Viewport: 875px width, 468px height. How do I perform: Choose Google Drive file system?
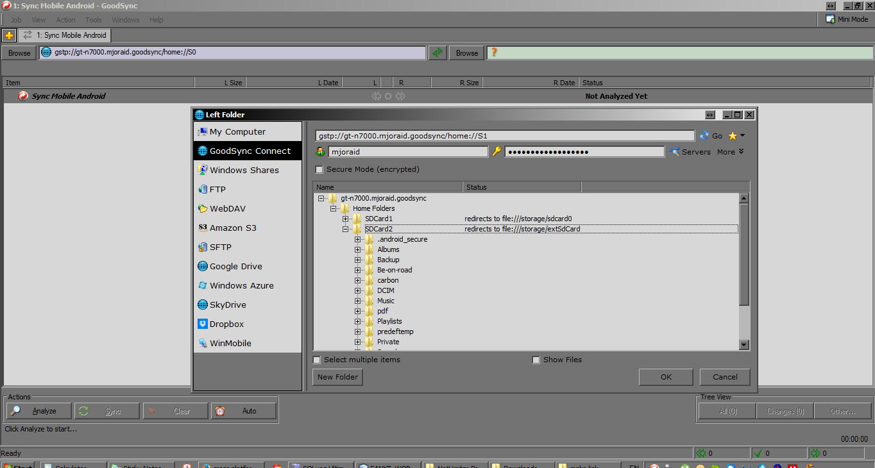(247, 266)
